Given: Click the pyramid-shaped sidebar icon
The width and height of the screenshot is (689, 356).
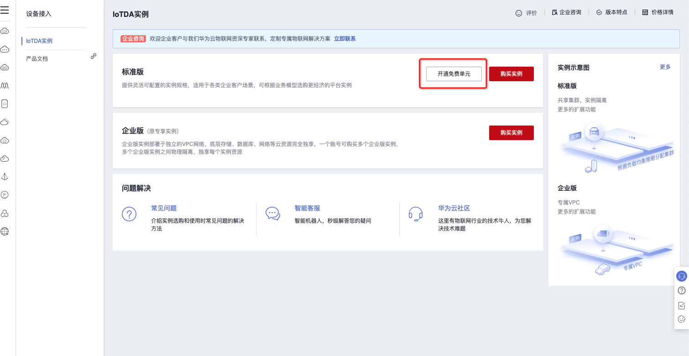Looking at the screenshot, I should click(5, 177).
